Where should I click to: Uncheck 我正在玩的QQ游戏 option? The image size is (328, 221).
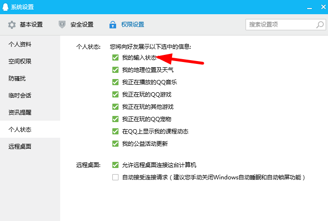click(115, 94)
